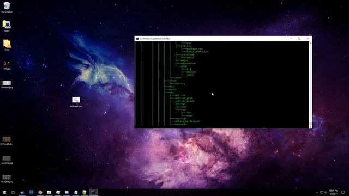Image resolution: width=349 pixels, height=196 pixels.
Task: Select the Jailbreak.bat file on the desktop
Action: (x=76, y=102)
